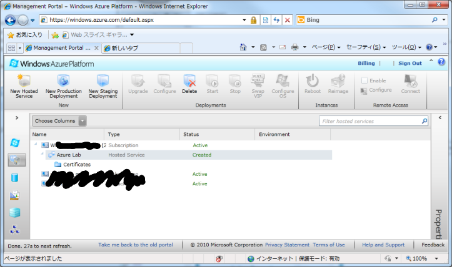452x267 pixels.
Task: Click the Configure deployment icon
Action: tap(164, 81)
